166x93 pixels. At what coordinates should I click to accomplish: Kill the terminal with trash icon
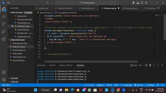coord(150,65)
